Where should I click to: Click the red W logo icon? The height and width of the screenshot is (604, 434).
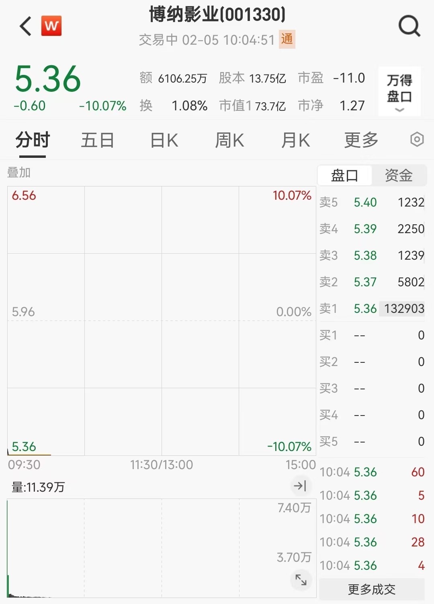coord(51,26)
